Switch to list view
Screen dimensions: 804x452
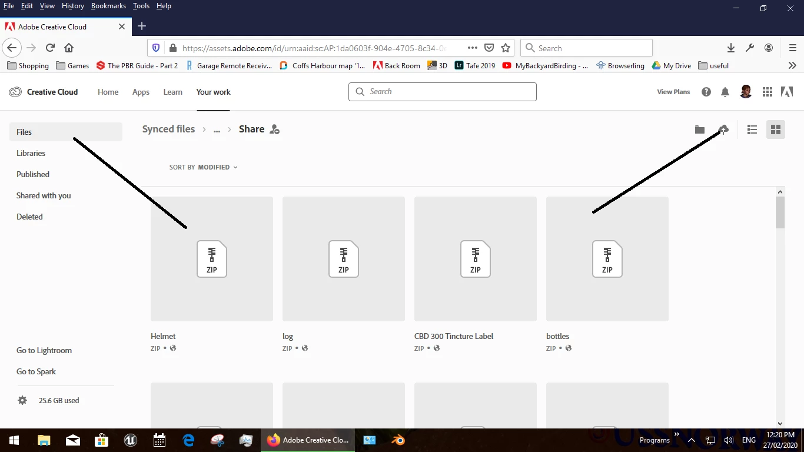click(752, 129)
